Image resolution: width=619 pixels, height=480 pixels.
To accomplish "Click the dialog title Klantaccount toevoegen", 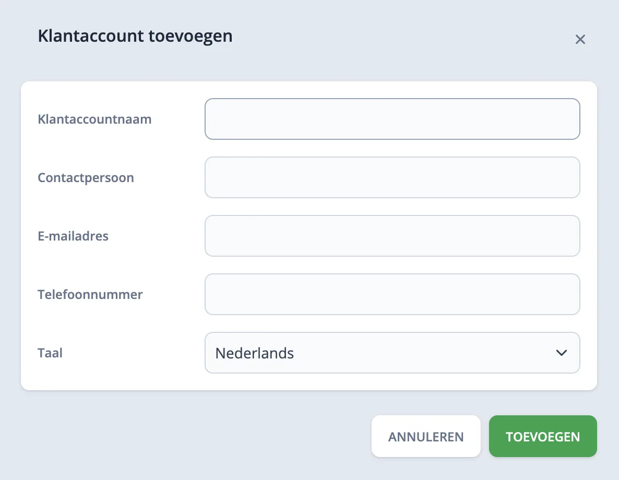I will coord(135,35).
